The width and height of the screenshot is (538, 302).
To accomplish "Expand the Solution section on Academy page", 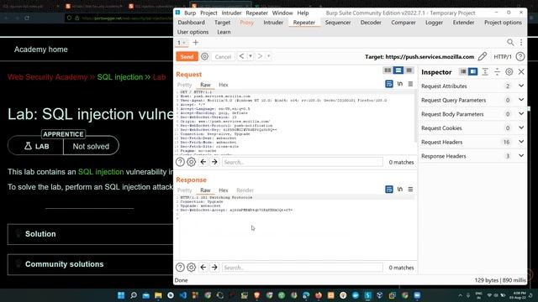I will click(x=90, y=234).
